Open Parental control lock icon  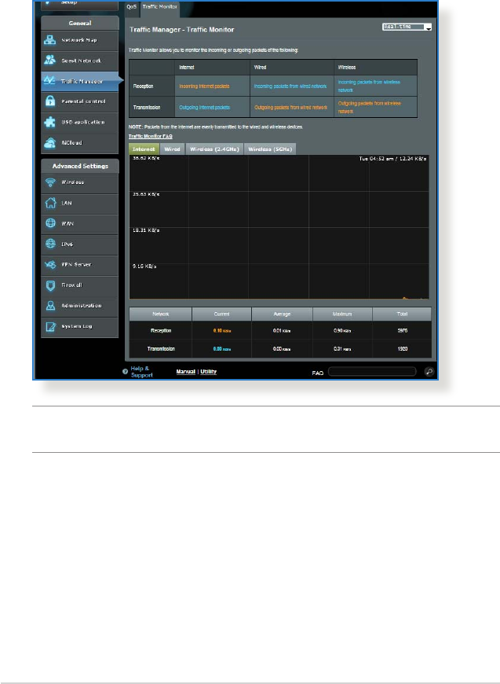pyautogui.click(x=50, y=101)
